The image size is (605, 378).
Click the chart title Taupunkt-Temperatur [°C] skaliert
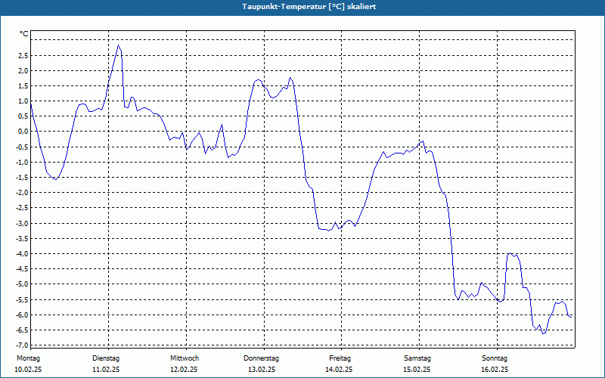pos(309,7)
